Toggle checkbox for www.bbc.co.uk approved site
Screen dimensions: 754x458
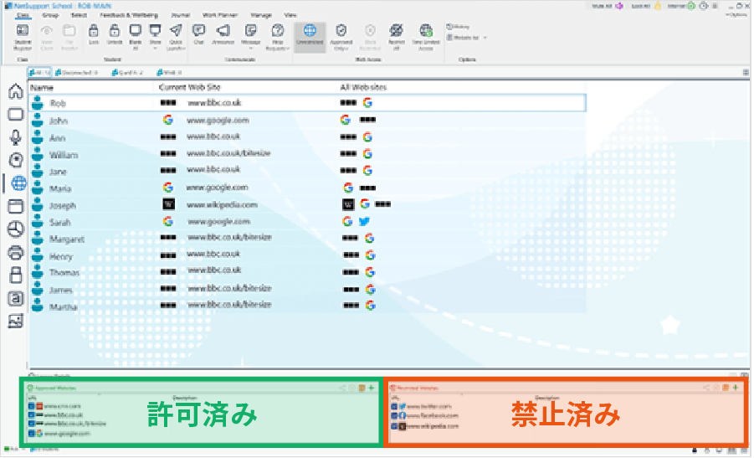click(32, 415)
